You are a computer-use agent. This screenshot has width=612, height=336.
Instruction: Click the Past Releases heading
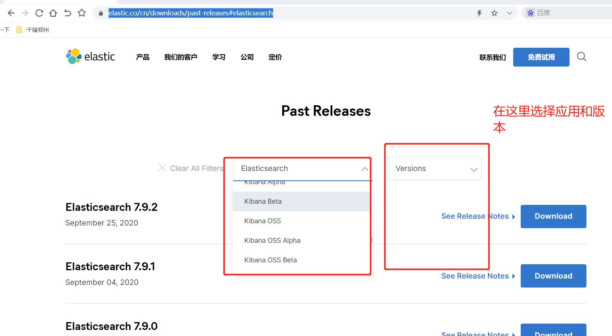326,111
